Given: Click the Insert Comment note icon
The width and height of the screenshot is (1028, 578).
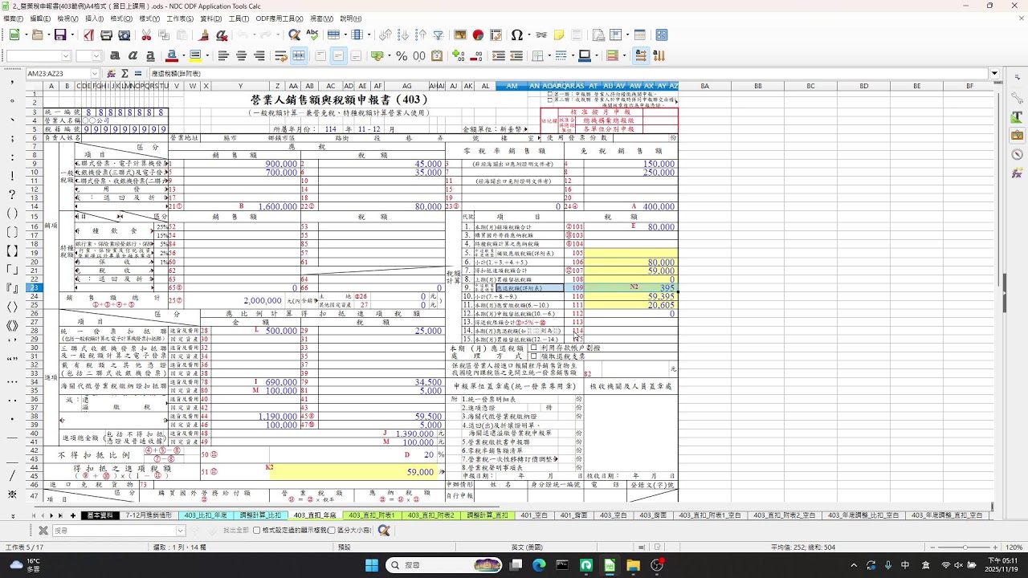Looking at the screenshot, I should point(558,35).
